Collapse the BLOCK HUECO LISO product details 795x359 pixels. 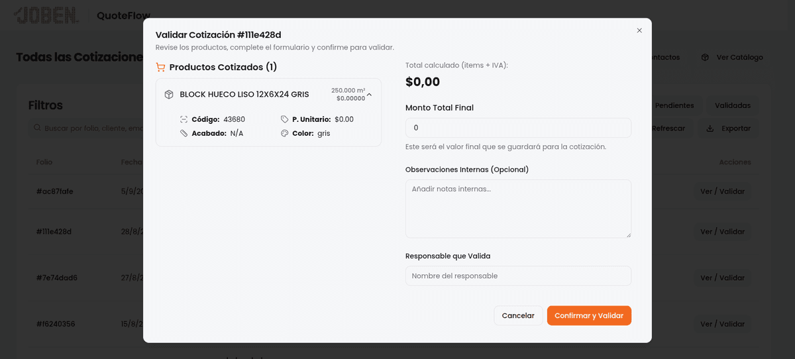tap(369, 95)
